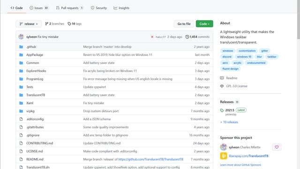Click sylveon's avatar in Sponsor section
The image size is (300, 169).
tap(224, 147)
